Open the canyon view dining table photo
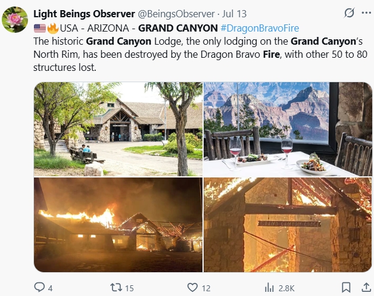Image resolution: width=374 pixels, height=296 pixels. pos(288,129)
